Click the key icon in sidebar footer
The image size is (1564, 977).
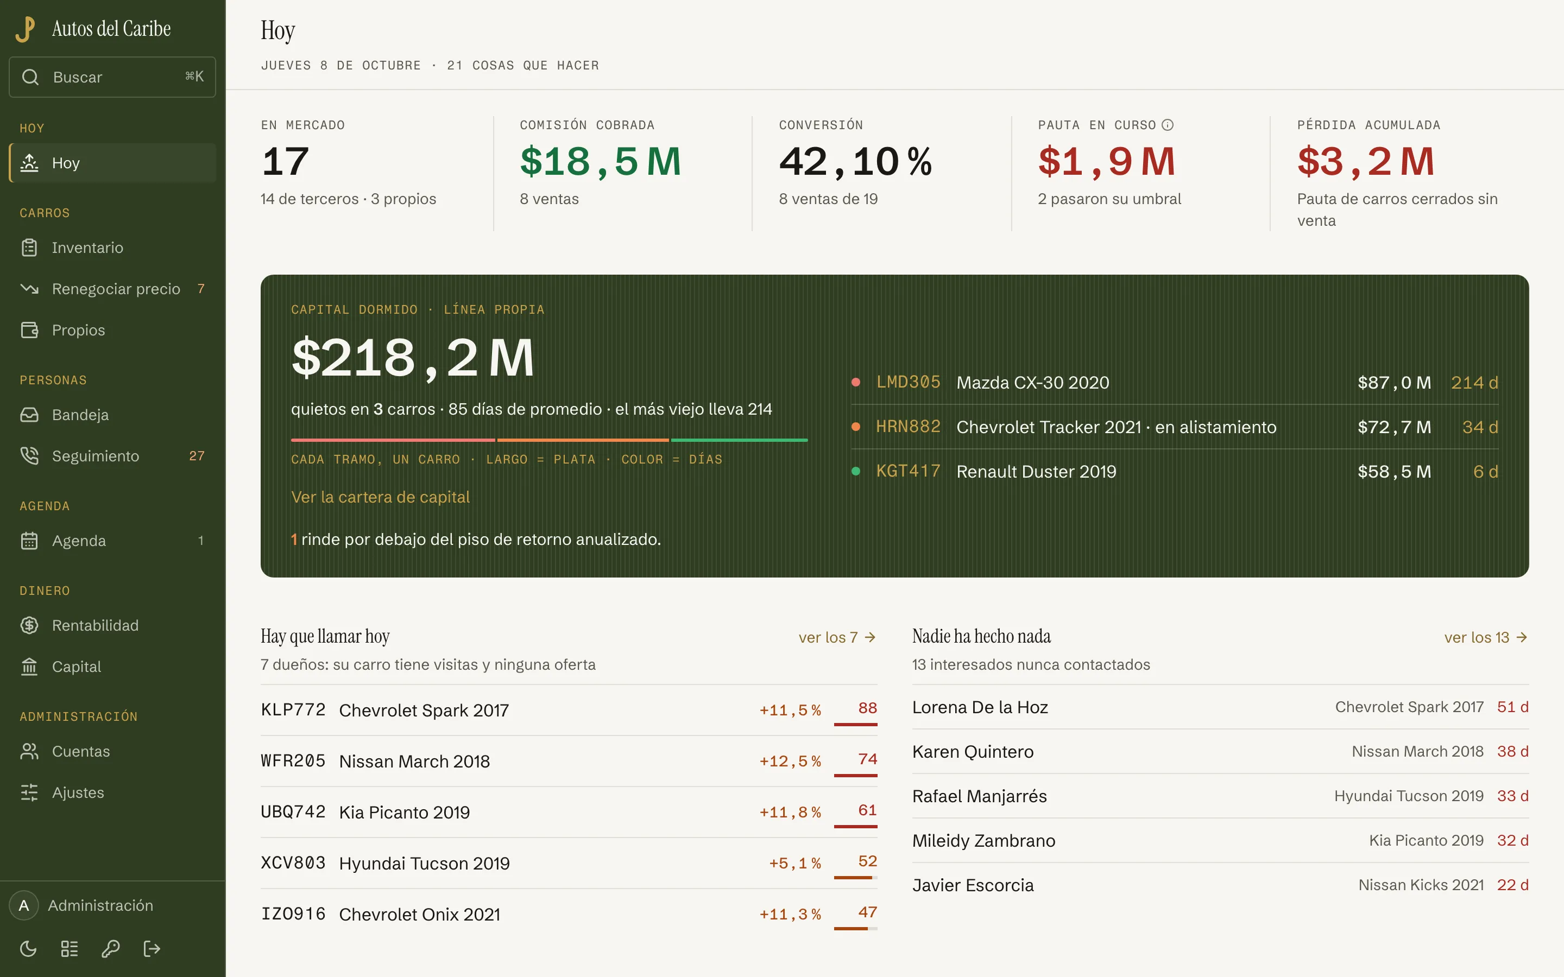tap(111, 949)
